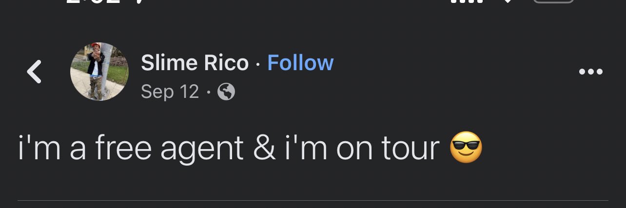
Task: Follow Slime Rico
Action: point(300,63)
